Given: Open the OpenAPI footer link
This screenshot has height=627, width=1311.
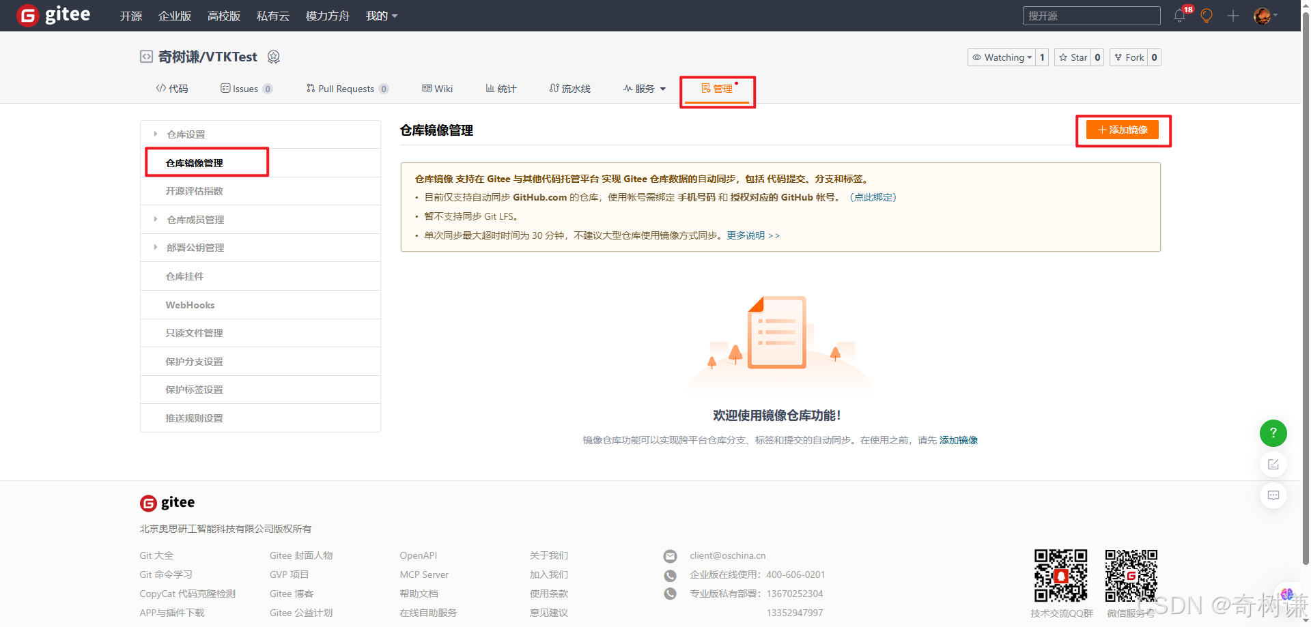Looking at the screenshot, I should (x=418, y=555).
